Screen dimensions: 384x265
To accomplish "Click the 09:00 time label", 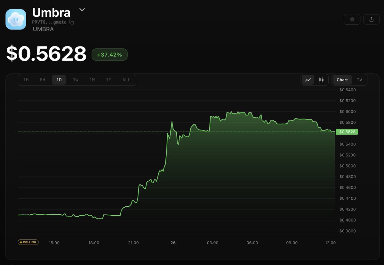I will tap(292, 243).
